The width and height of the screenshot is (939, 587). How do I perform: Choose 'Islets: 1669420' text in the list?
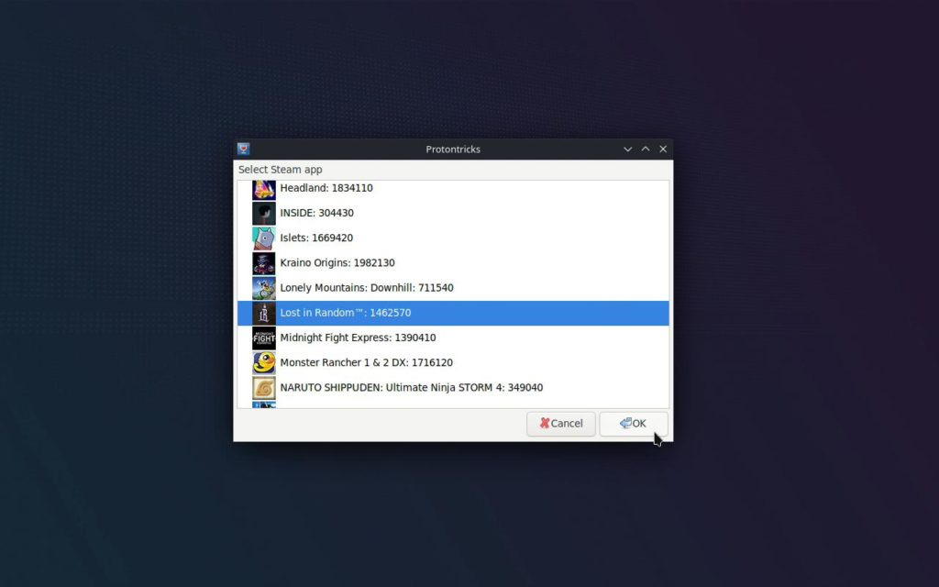point(316,238)
